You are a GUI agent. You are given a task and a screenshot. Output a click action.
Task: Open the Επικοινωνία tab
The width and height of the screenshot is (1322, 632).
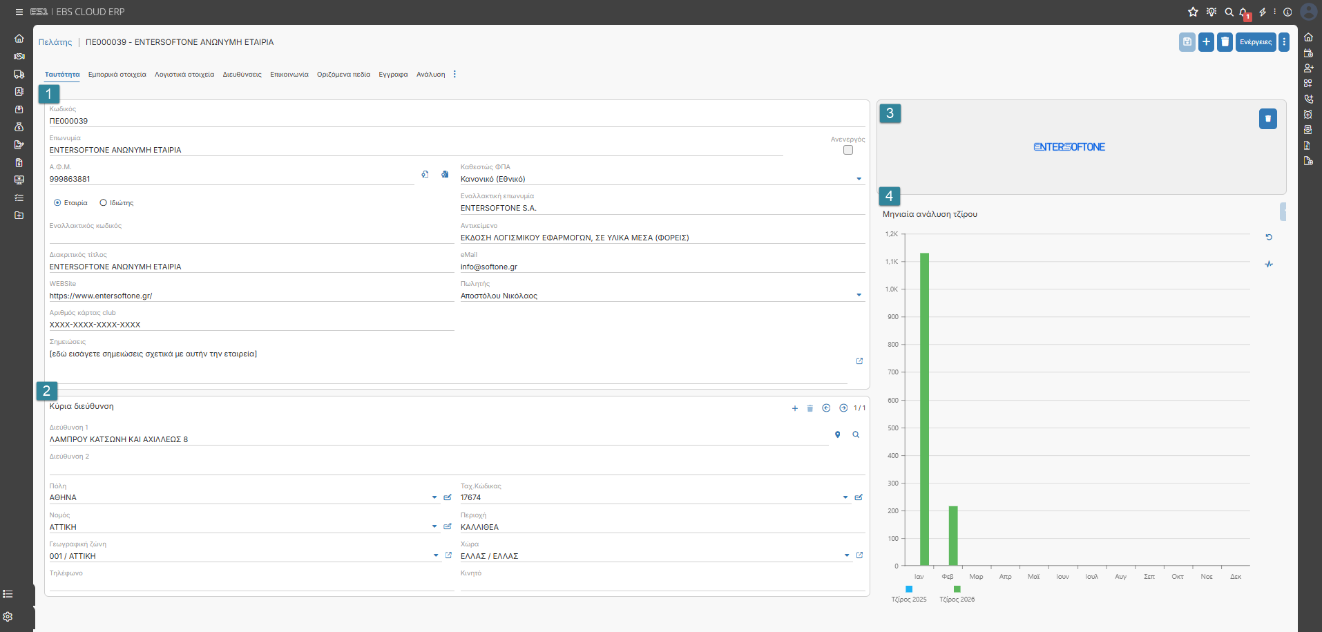click(289, 75)
